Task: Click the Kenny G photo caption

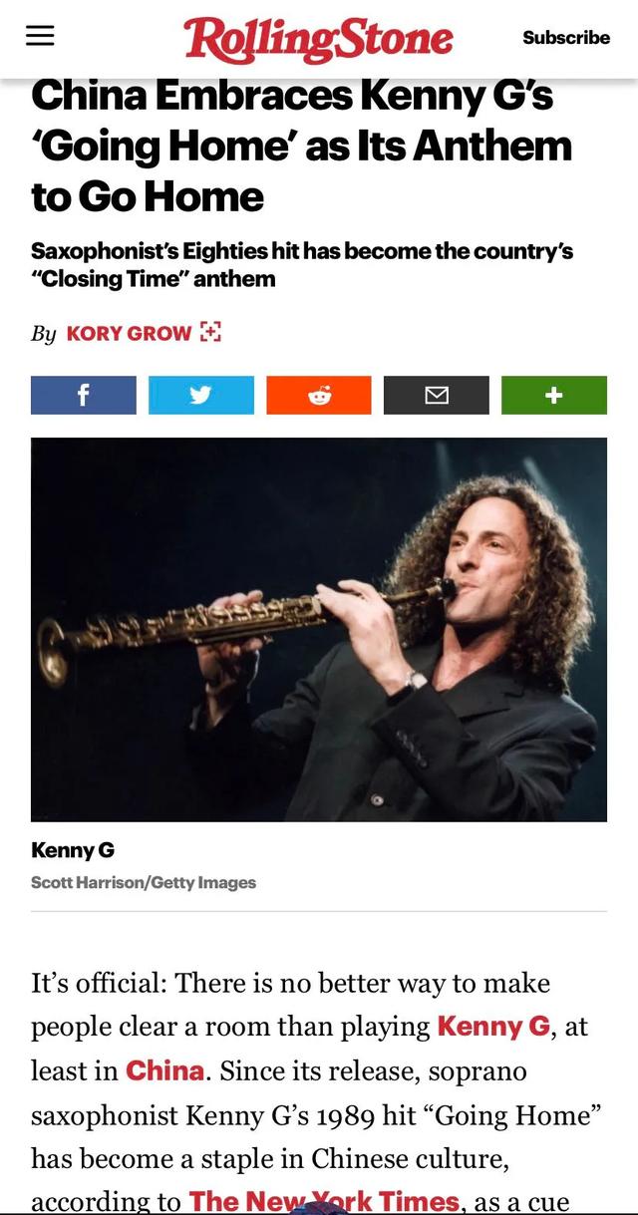Action: click(73, 850)
